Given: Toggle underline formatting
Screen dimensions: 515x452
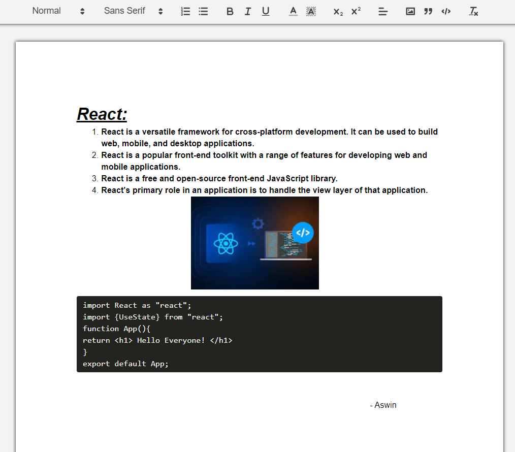Looking at the screenshot, I should pyautogui.click(x=266, y=12).
